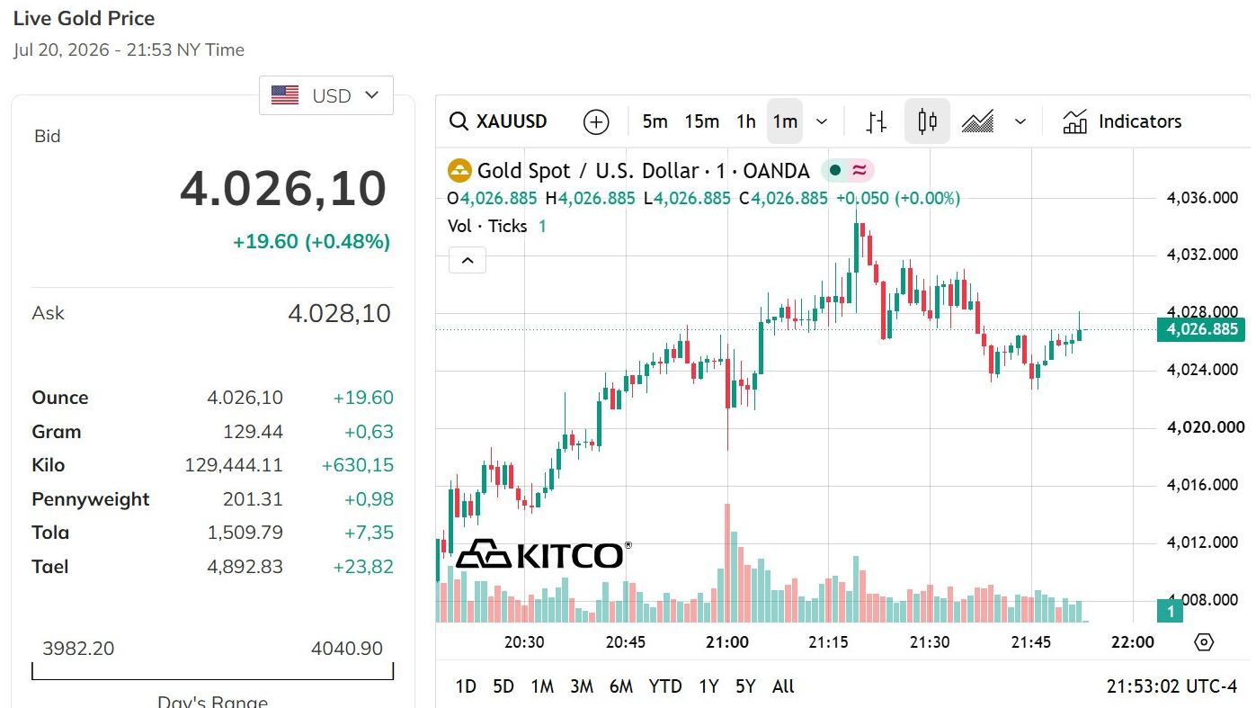Screen dimensions: 1256x708
Task: Open the USD currency dropdown
Action: (326, 95)
